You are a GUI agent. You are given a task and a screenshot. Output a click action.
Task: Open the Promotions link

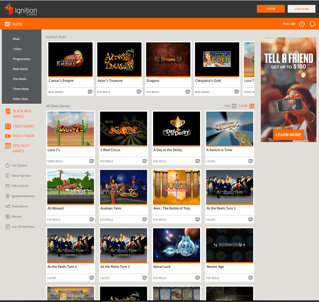pyautogui.click(x=20, y=206)
